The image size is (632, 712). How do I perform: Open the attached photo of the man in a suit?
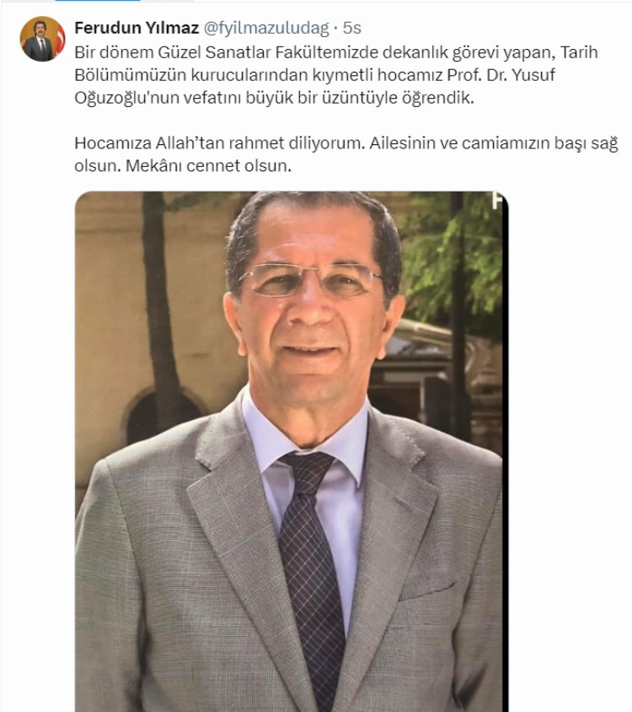pos(292,451)
